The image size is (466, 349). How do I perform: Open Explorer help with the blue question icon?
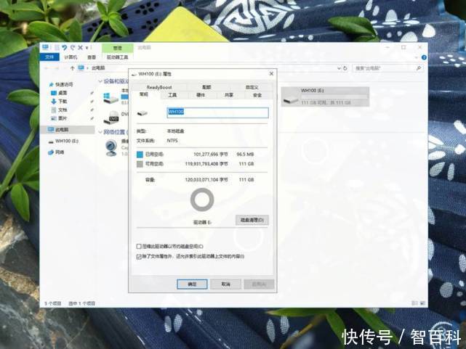pyautogui.click(x=424, y=57)
